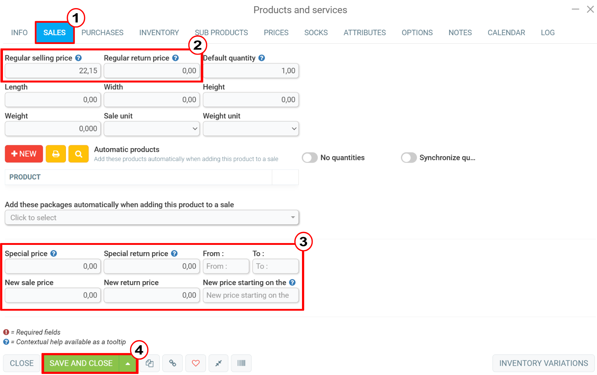The width and height of the screenshot is (597, 375).
Task: Click the yellow print icon button
Action: pyautogui.click(x=56, y=154)
